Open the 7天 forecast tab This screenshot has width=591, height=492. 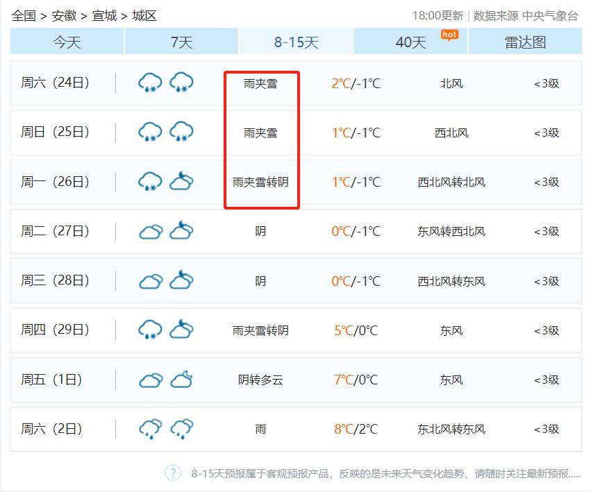pyautogui.click(x=181, y=42)
